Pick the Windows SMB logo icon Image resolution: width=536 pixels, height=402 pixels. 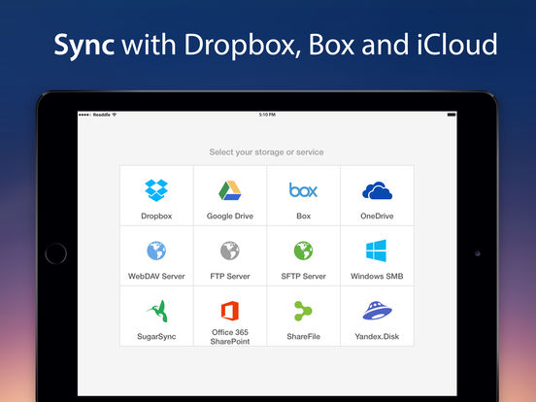(x=377, y=251)
